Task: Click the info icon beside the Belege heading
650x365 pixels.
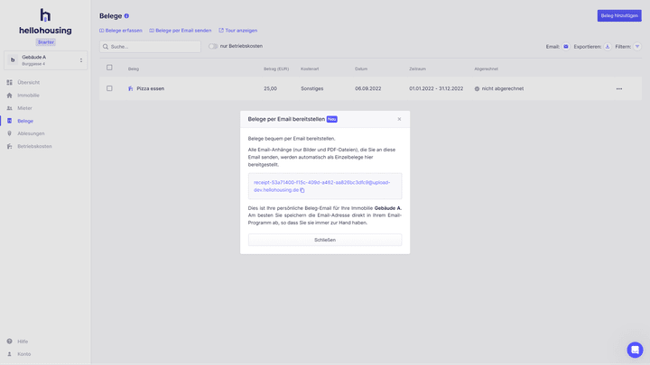Action: (126, 16)
